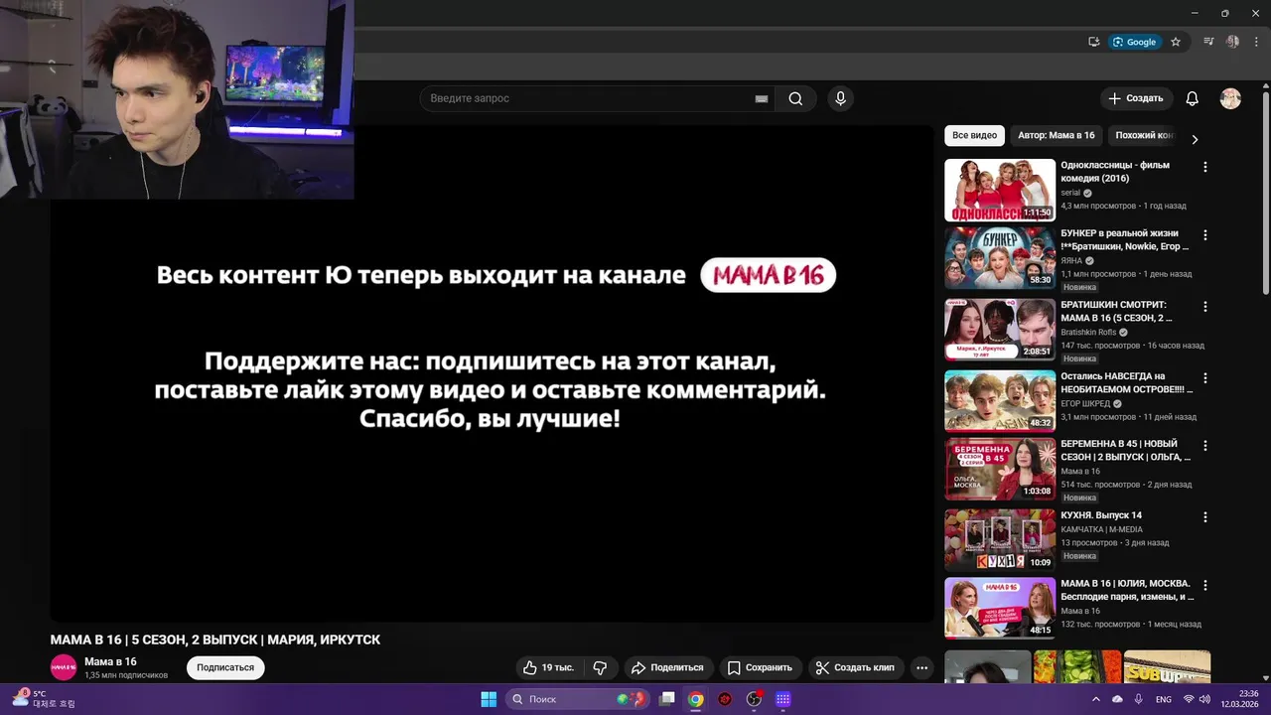Viewport: 1271px width, 715px height.
Task: Open the volume icon in system tray
Action: point(1206,699)
